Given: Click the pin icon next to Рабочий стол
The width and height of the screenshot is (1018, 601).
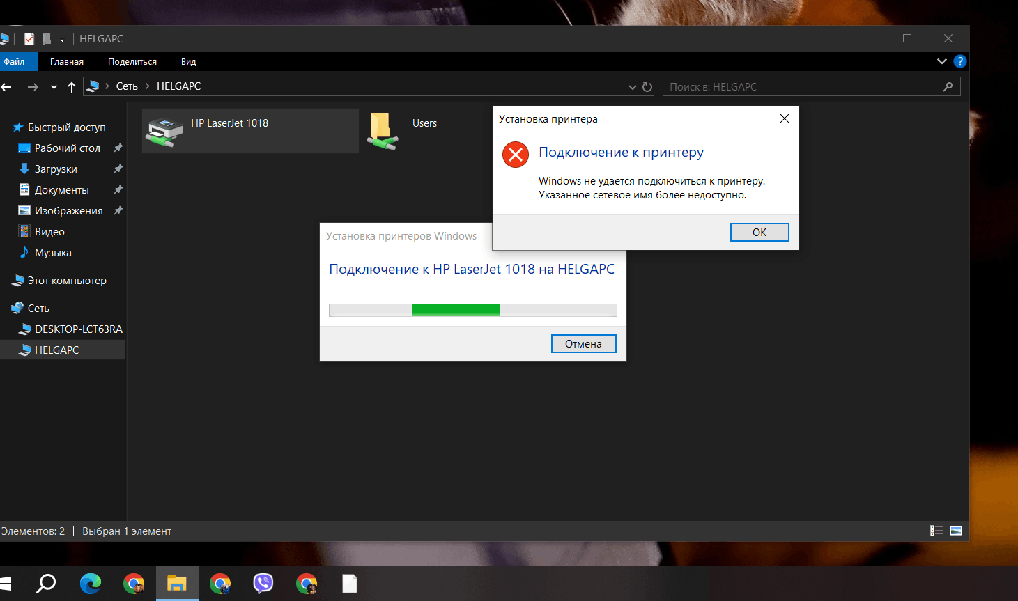Looking at the screenshot, I should click(x=118, y=148).
